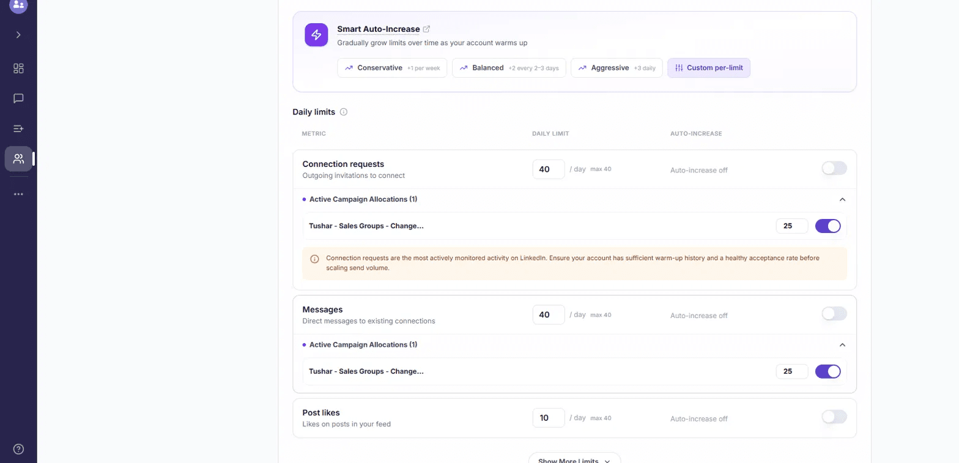Click the campaign name under Connection requests allocations
This screenshot has width=959, height=463.
pos(366,226)
